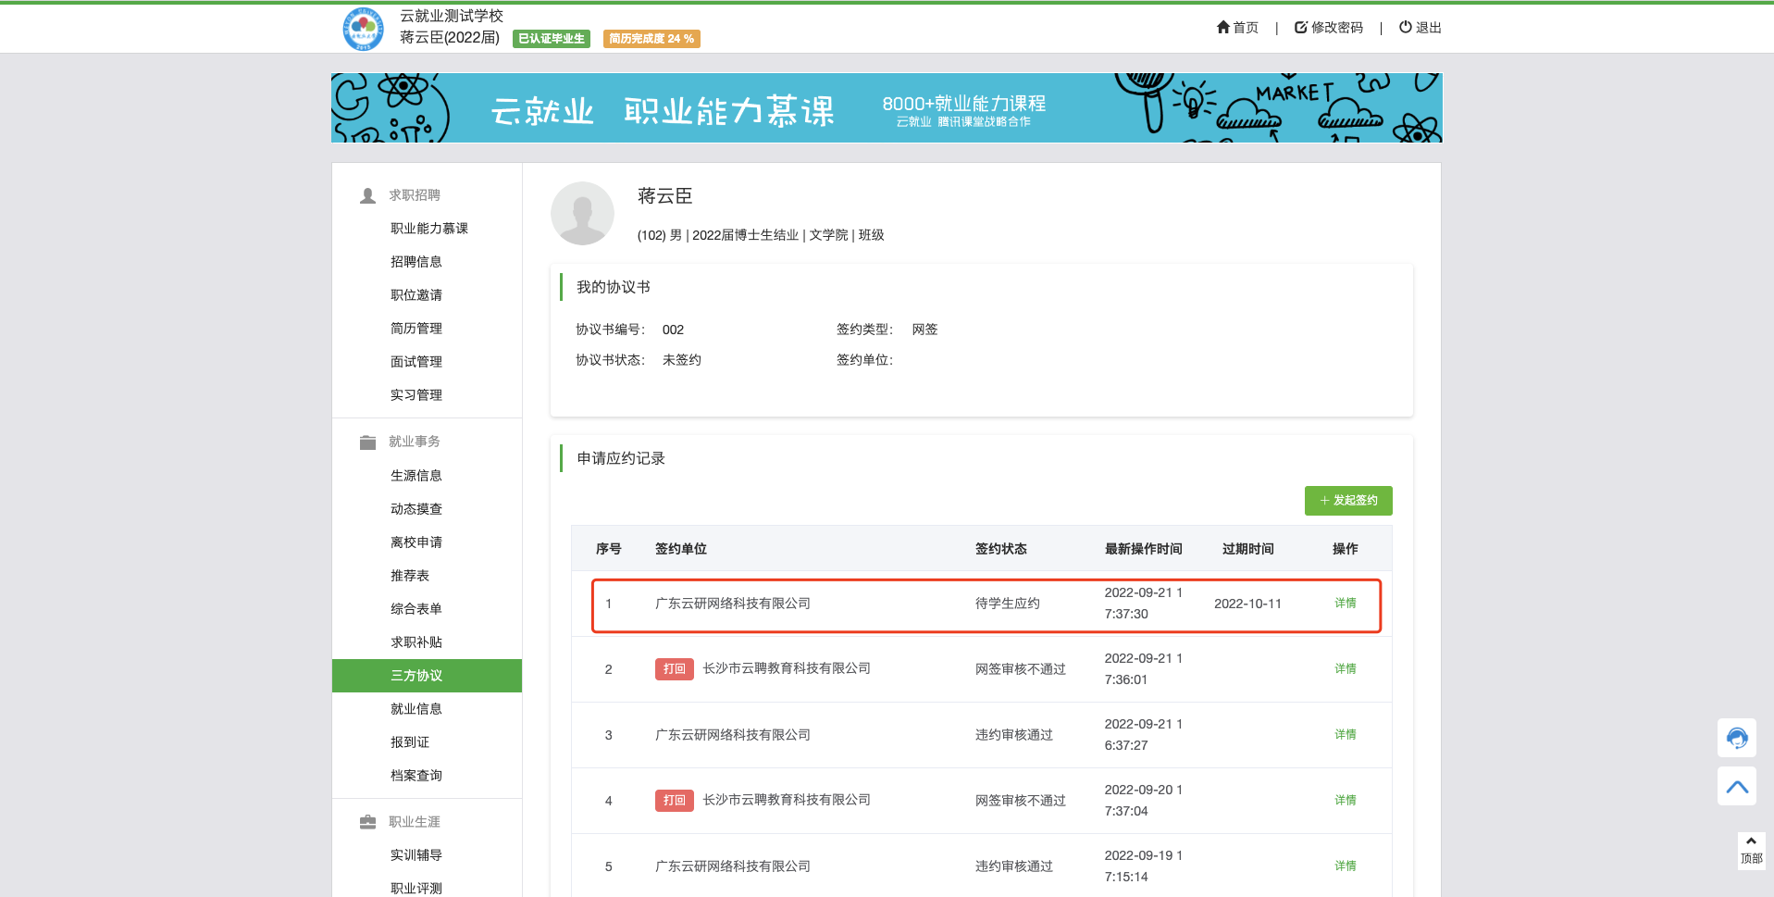This screenshot has height=897, width=1774.
Task: Select 三方协议 in the sidebar
Action: [x=416, y=676]
